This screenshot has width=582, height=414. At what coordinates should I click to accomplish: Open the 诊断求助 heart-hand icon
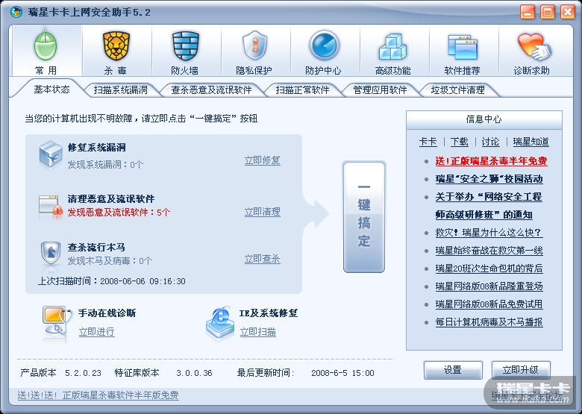click(x=533, y=47)
